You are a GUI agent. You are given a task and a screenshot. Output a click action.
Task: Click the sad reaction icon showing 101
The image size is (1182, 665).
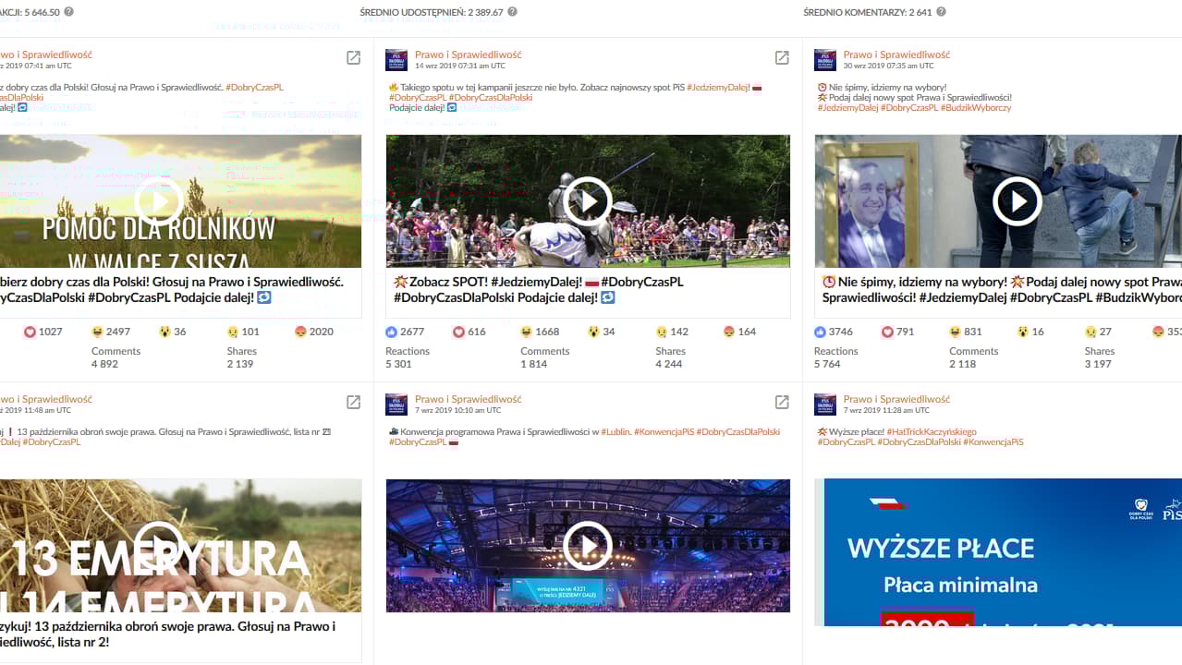pyautogui.click(x=233, y=332)
